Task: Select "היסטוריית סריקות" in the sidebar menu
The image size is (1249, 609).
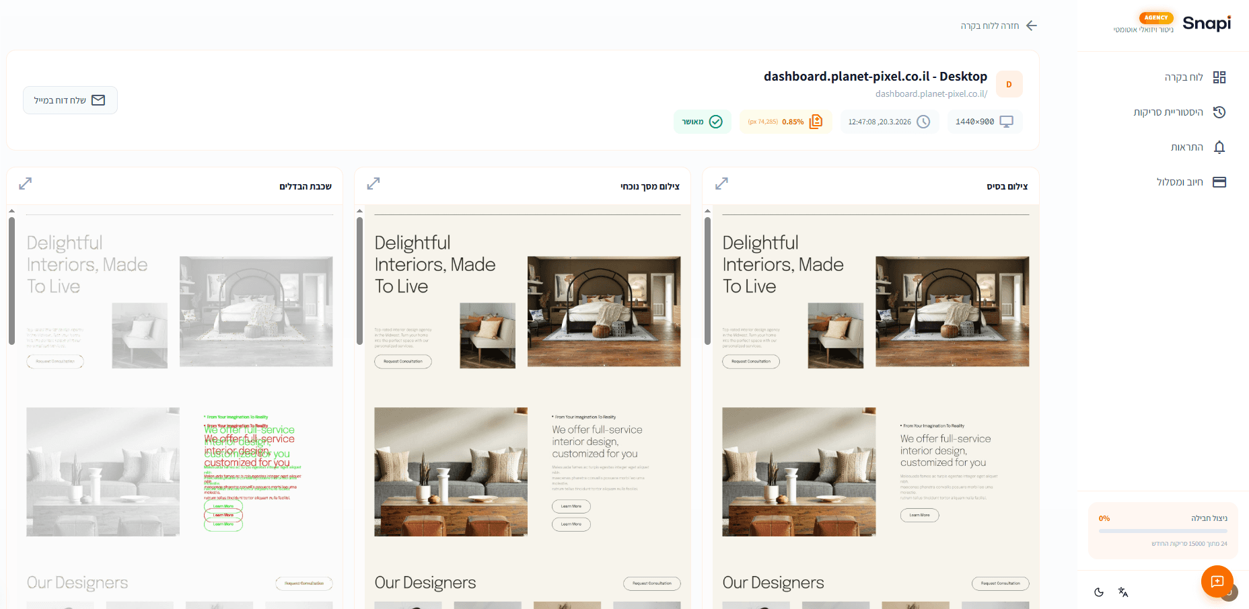Action: pos(1179,112)
